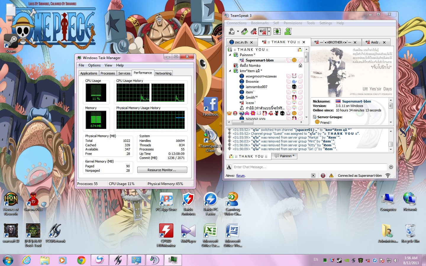Open the Tools menu in TeamSpeak
Image resolution: width=426 pixels, height=266 pixels.
[x=311, y=23]
